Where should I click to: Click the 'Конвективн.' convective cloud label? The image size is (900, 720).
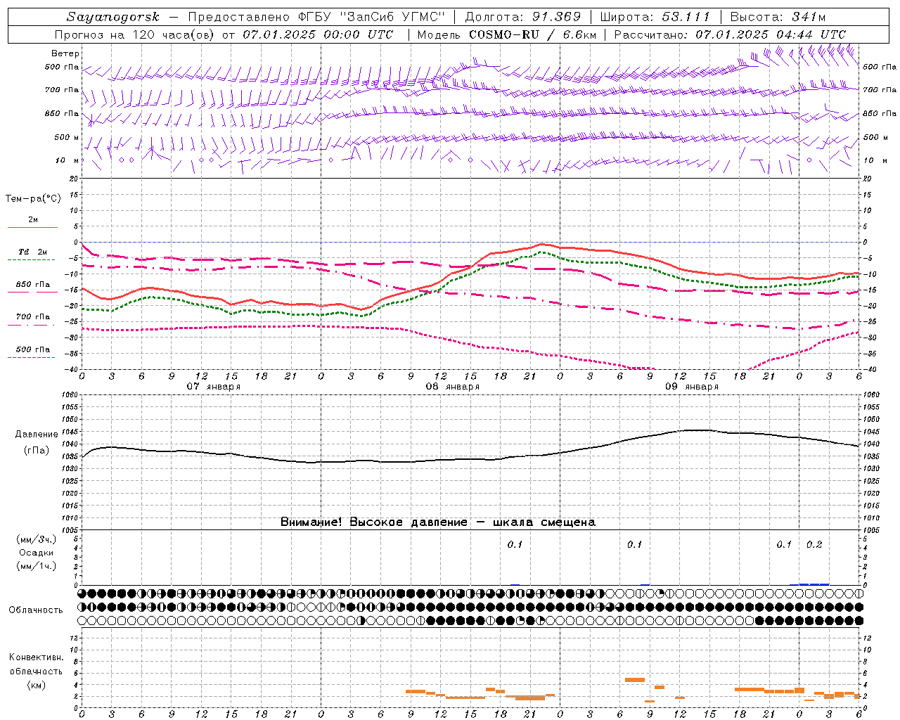coord(37,657)
